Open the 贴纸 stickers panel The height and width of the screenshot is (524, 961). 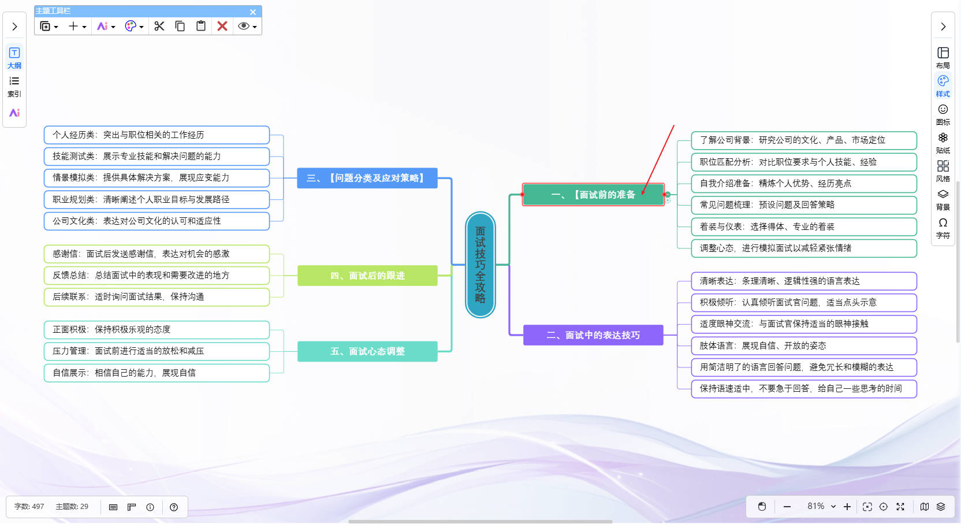[943, 142]
